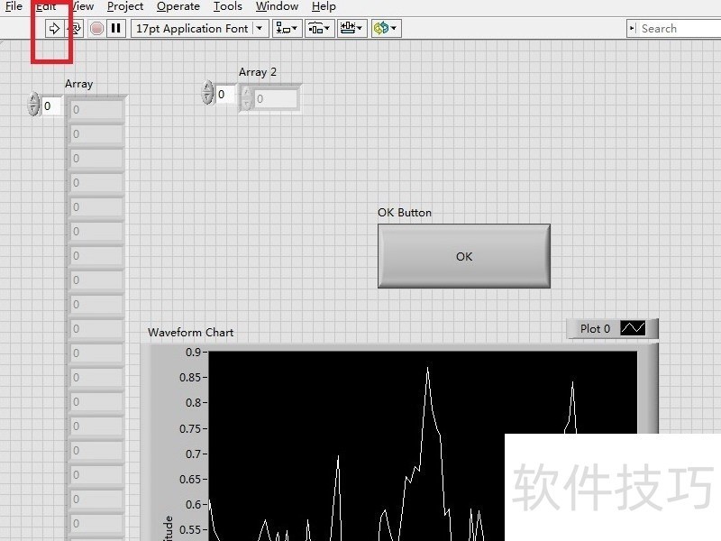721x541 pixels.
Task: Open the Operate menu
Action: tap(178, 6)
